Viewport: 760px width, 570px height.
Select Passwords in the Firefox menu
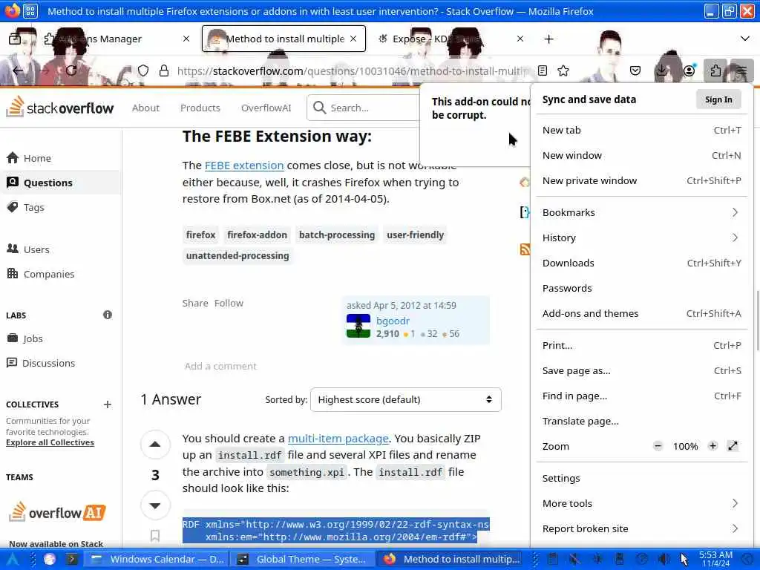(x=641, y=288)
